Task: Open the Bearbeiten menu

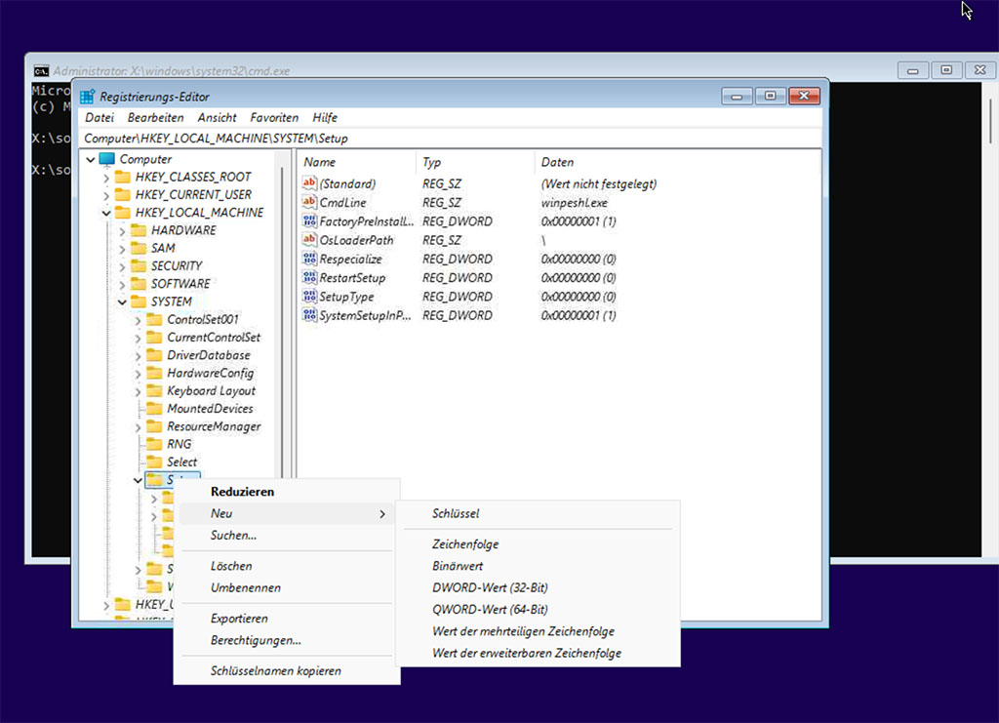Action: pos(155,118)
